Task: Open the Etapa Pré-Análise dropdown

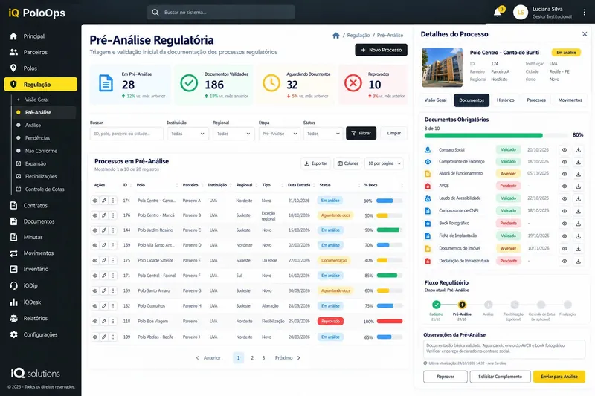Action: pos(280,134)
